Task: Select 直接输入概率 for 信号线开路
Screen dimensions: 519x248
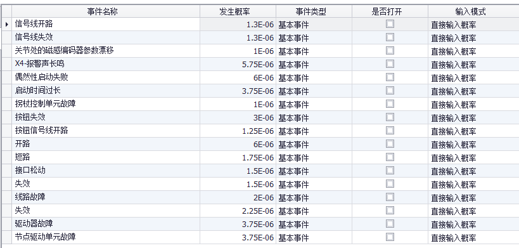Action: pyautogui.click(x=473, y=24)
